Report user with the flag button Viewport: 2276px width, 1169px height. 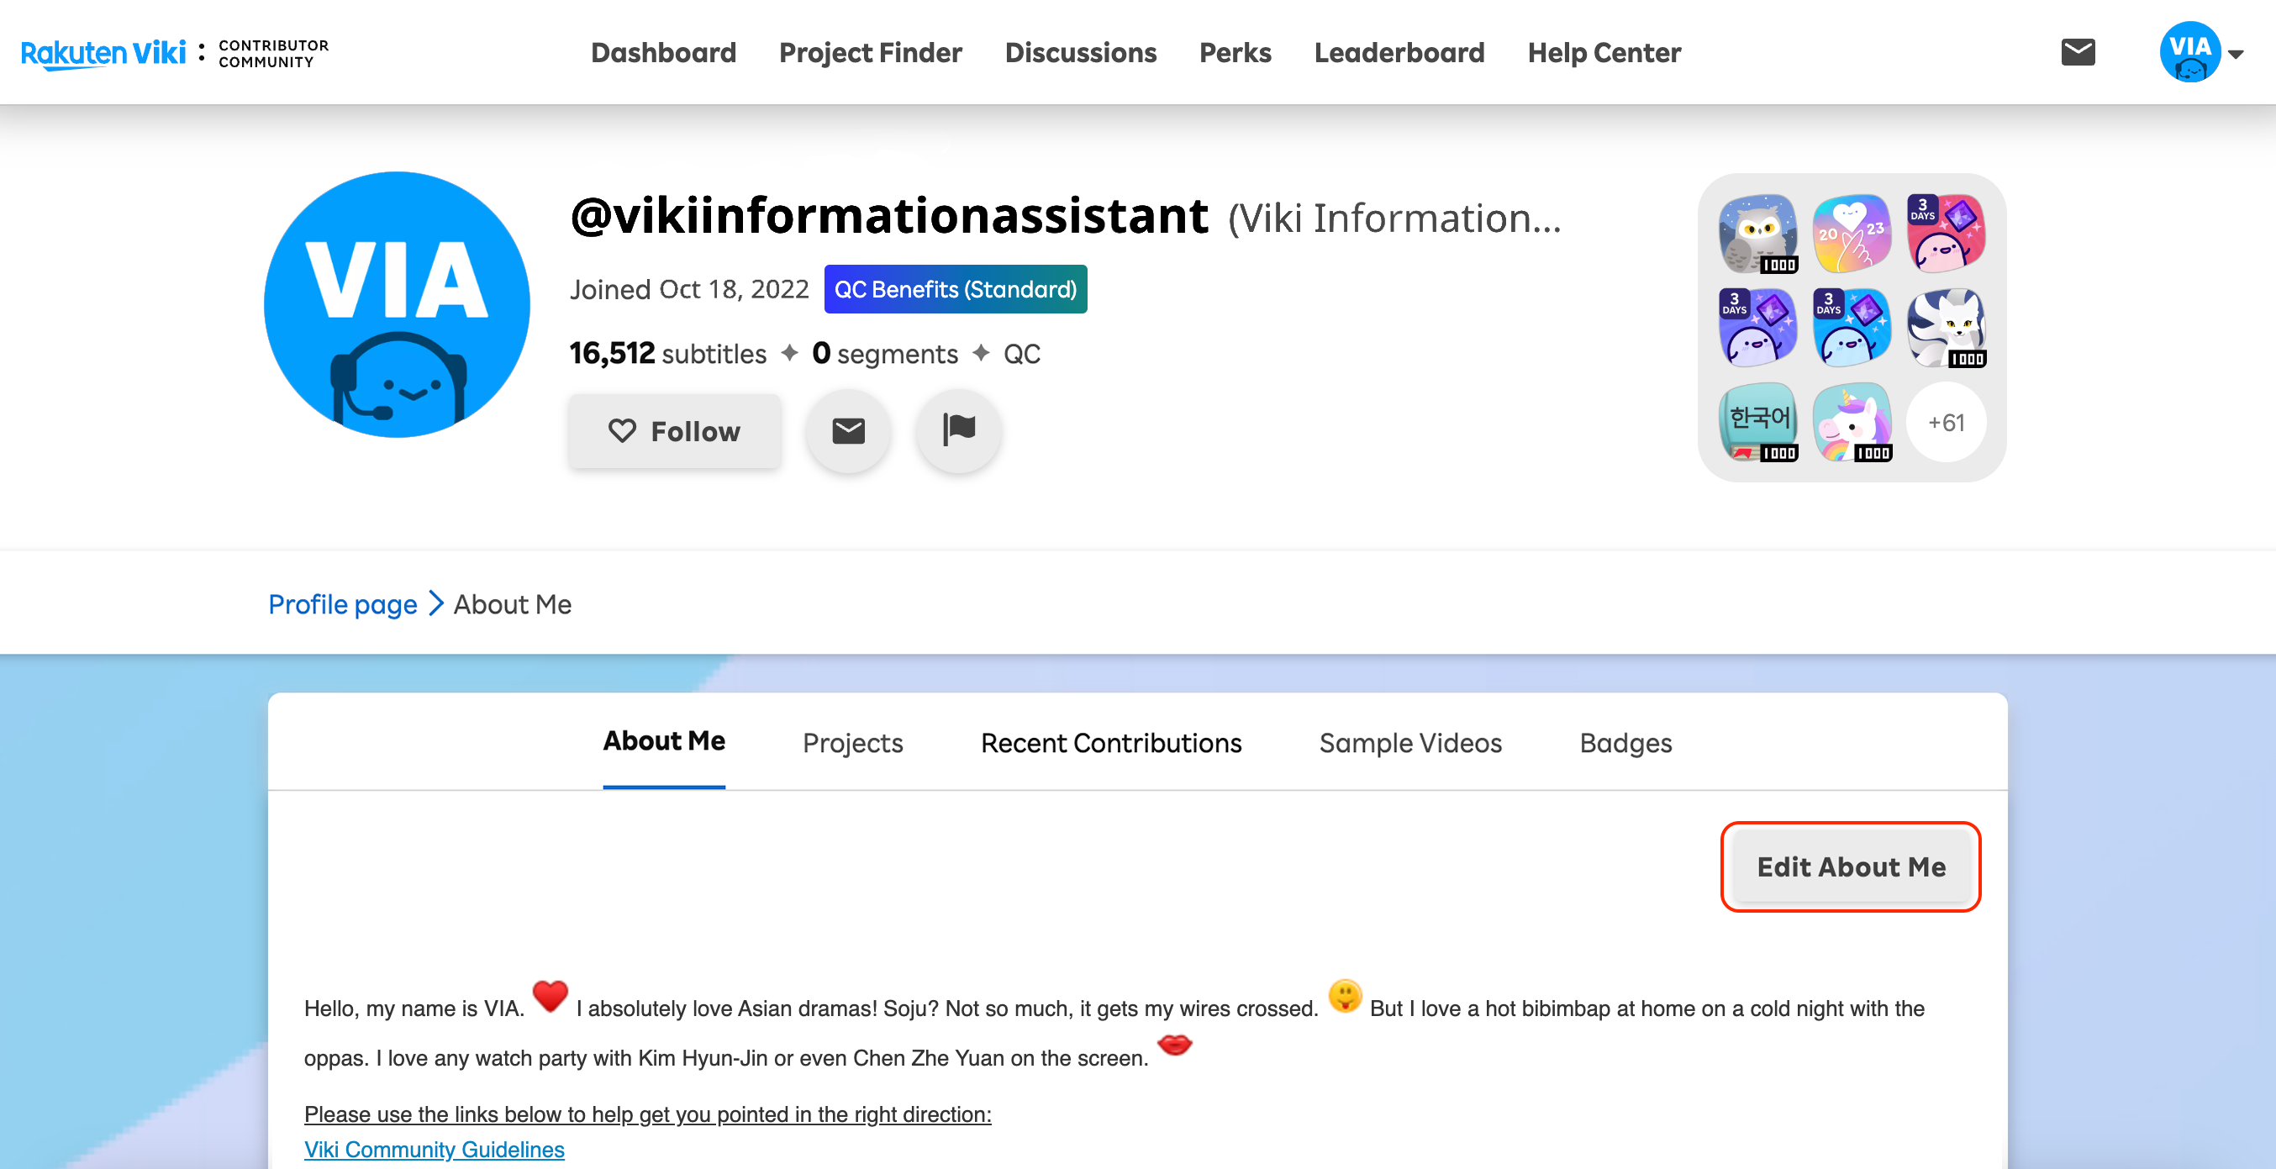[x=959, y=431]
